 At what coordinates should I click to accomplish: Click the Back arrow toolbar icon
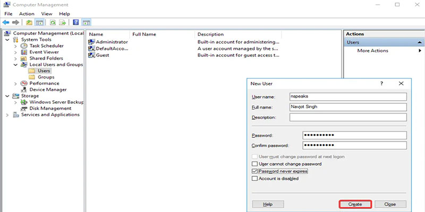coord(6,23)
